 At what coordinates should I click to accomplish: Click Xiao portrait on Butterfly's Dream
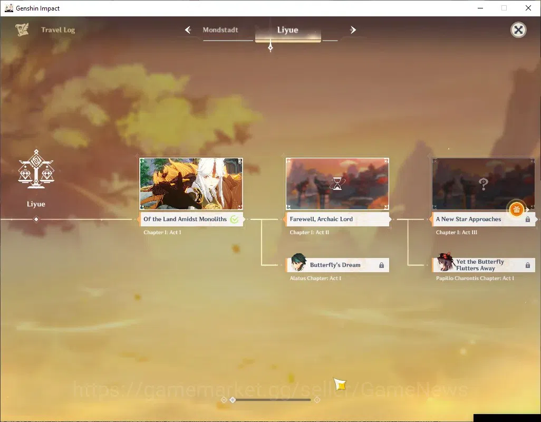click(298, 263)
